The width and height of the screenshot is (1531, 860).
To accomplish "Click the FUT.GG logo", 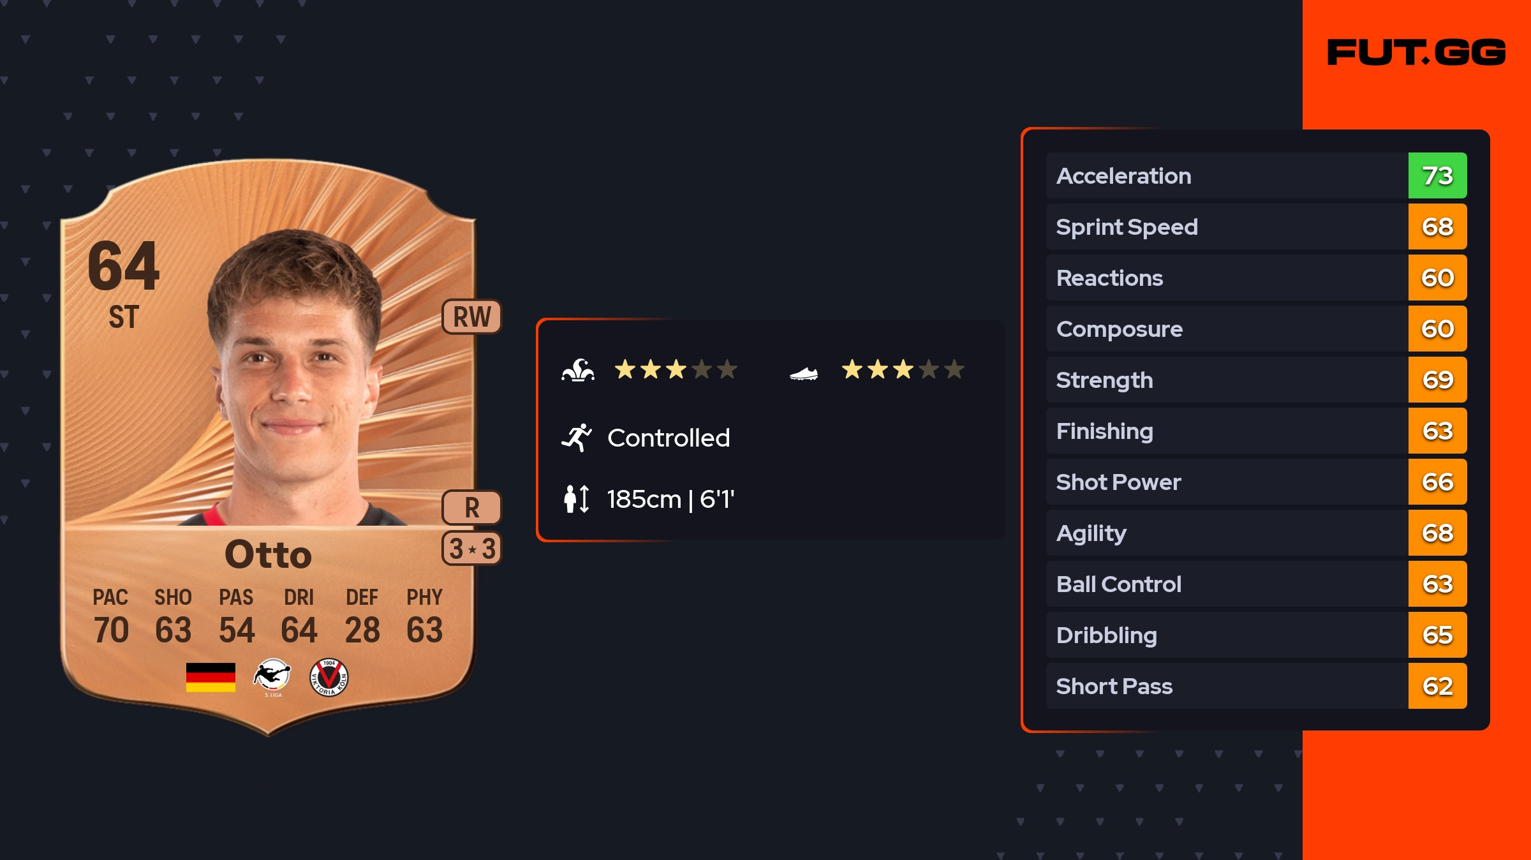I will click(x=1416, y=52).
